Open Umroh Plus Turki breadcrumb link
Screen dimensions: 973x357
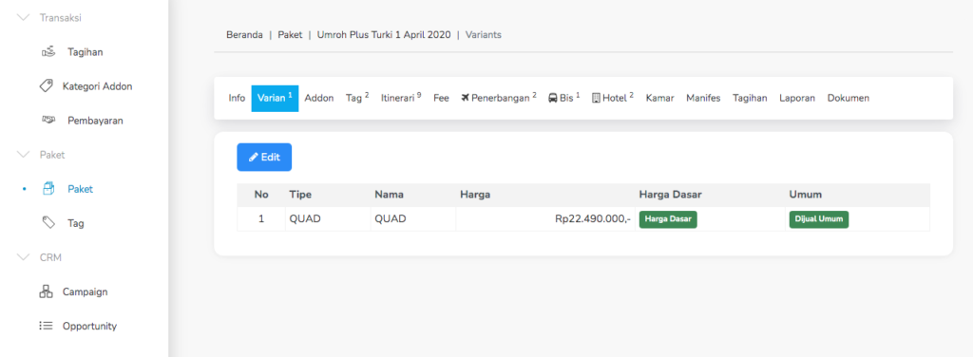coord(384,35)
